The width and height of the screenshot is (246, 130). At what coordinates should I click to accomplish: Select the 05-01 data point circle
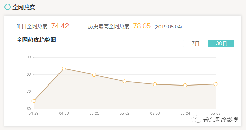tap(94, 75)
